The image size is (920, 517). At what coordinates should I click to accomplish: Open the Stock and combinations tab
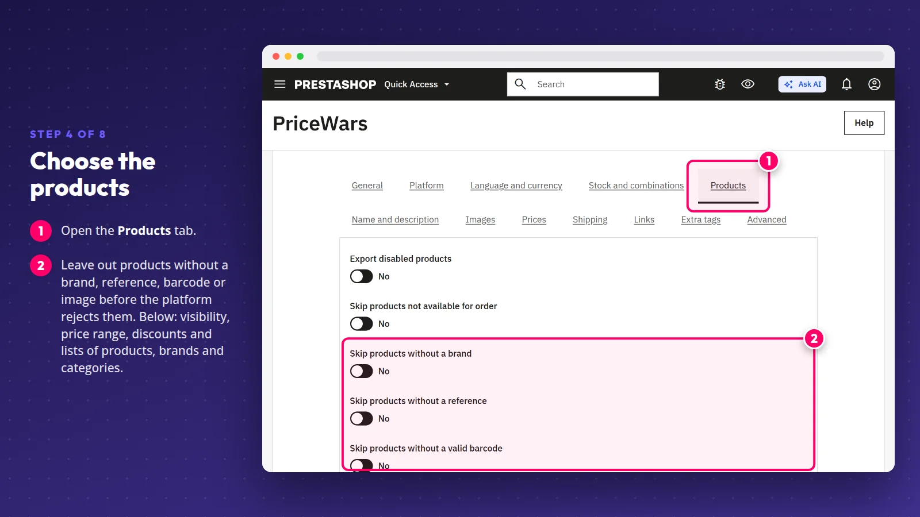pos(636,186)
